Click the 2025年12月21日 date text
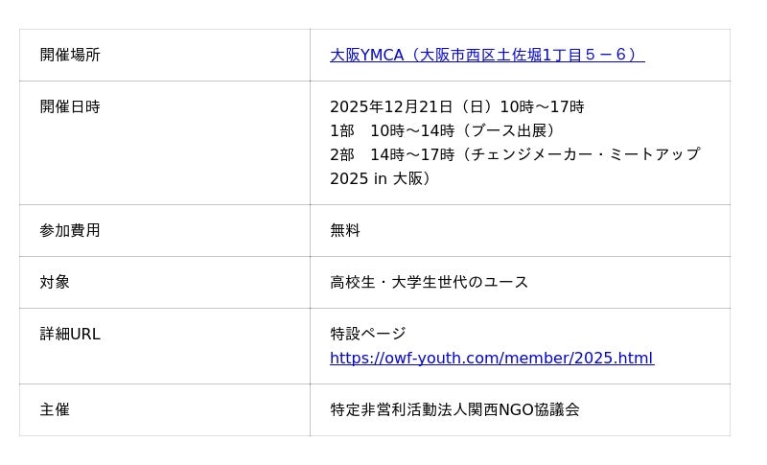Viewport: 767px width, 465px height. (390, 106)
